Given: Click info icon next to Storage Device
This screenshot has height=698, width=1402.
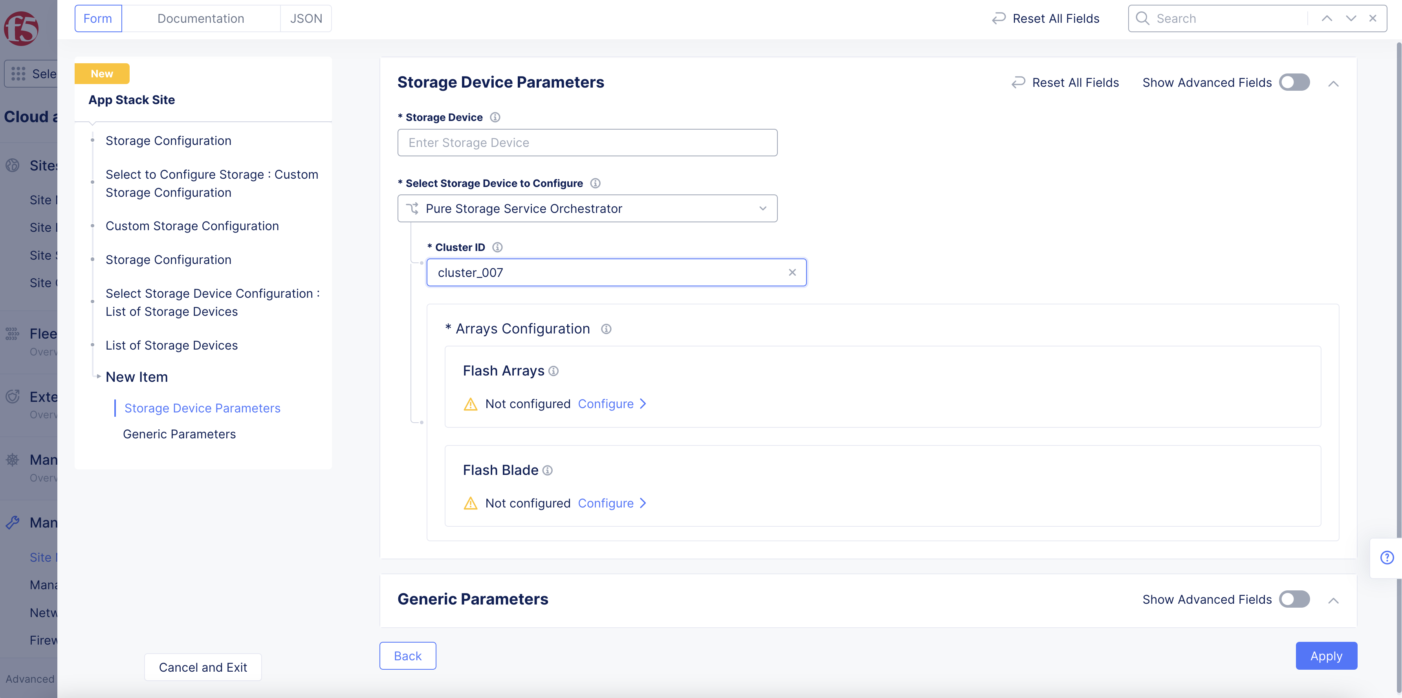Looking at the screenshot, I should point(495,117).
